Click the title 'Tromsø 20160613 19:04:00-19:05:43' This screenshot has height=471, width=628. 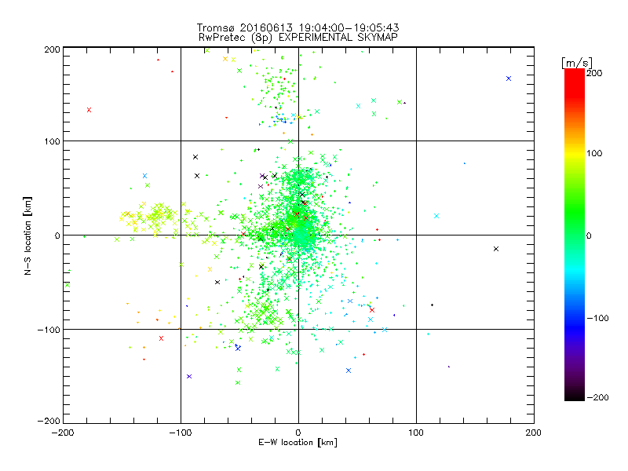(x=298, y=27)
